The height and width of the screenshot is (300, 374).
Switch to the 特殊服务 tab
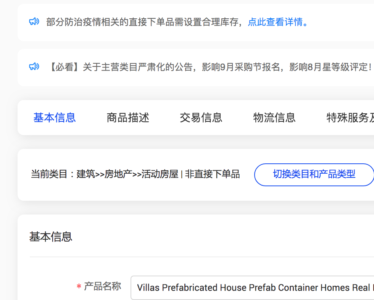350,118
